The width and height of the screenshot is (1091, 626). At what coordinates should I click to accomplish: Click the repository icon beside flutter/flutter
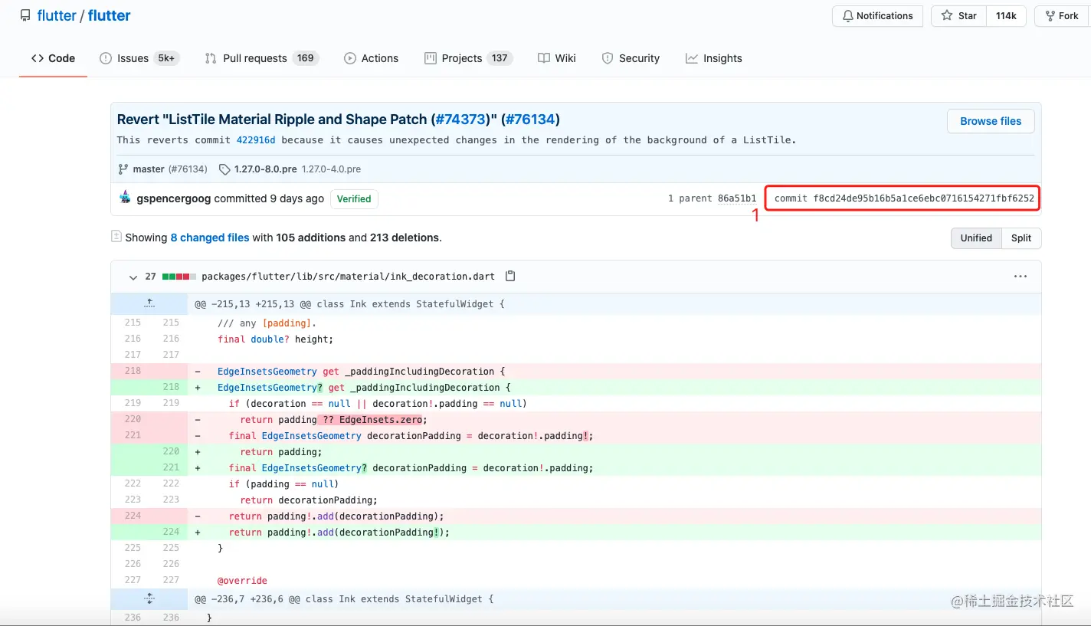tap(25, 15)
